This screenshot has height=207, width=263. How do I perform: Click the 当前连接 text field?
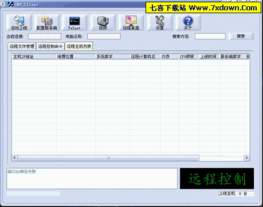tap(45, 36)
